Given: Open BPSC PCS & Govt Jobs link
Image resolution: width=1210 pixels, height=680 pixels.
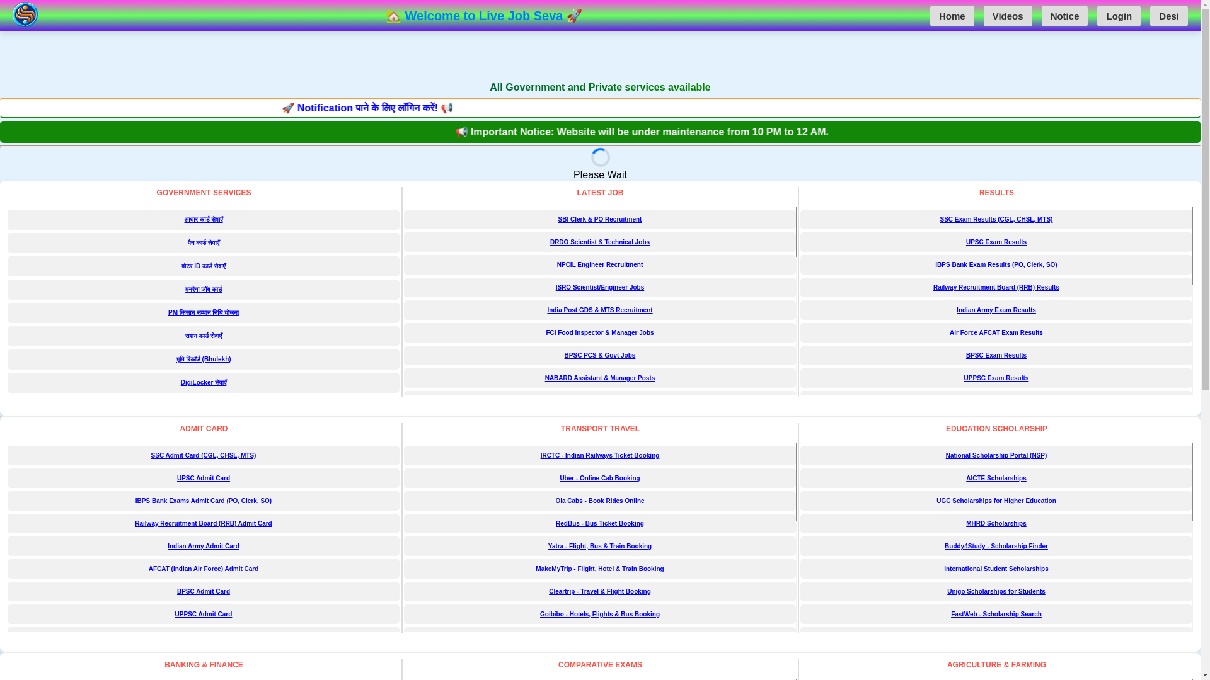Looking at the screenshot, I should pyautogui.click(x=599, y=356).
